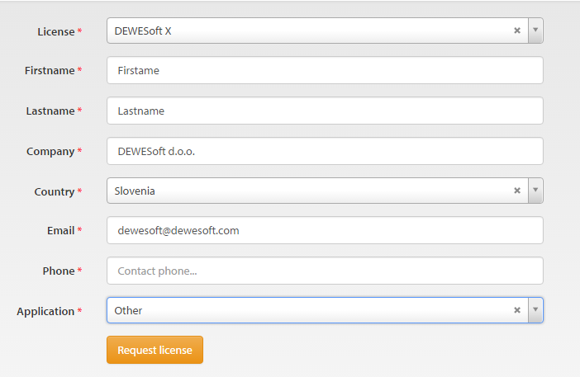Select the License field label
The height and width of the screenshot is (377, 580).
(x=56, y=31)
